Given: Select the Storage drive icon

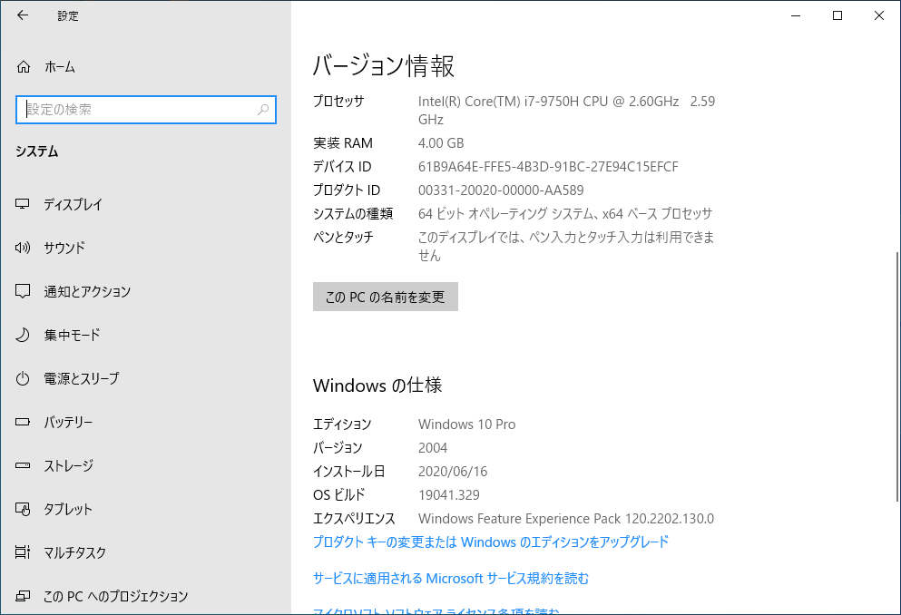Looking at the screenshot, I should click(x=23, y=465).
